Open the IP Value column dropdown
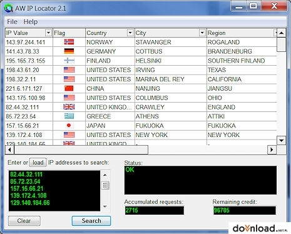The width and height of the screenshot is (291, 234). point(48,33)
